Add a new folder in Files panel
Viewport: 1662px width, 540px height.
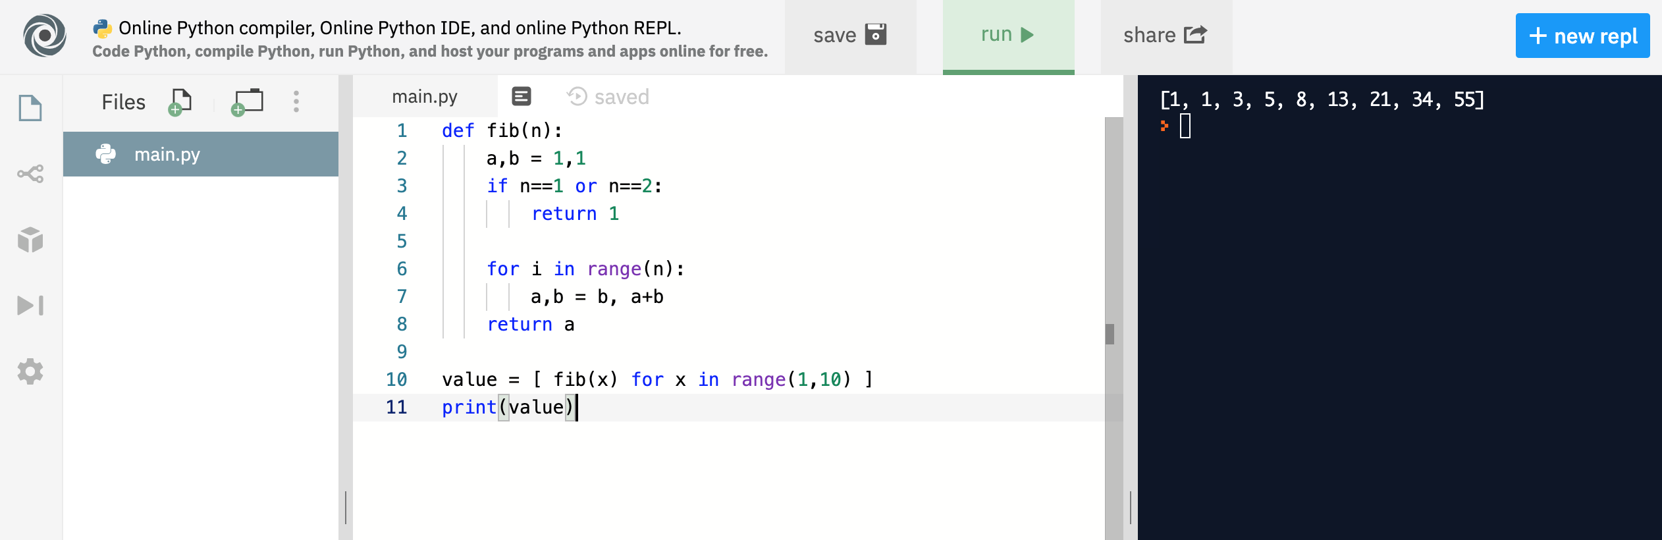[x=247, y=102]
